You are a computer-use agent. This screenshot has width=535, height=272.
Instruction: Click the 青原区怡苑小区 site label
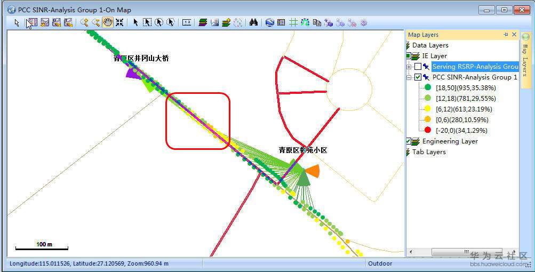(x=303, y=150)
